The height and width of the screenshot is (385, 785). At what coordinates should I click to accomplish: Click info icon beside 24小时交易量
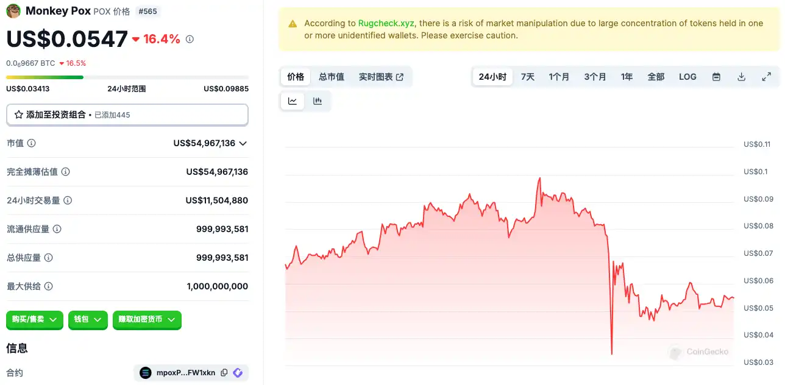pos(68,200)
